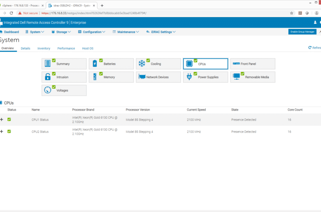Switch to the Host OS tab
This screenshot has width=321, height=212.
(x=88, y=48)
